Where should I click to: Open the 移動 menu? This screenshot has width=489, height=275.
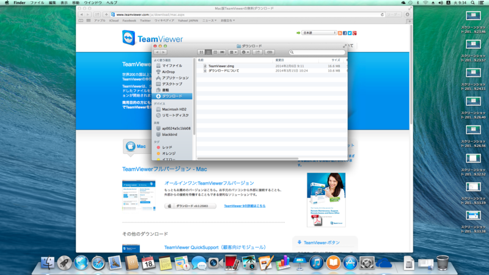[76, 2]
